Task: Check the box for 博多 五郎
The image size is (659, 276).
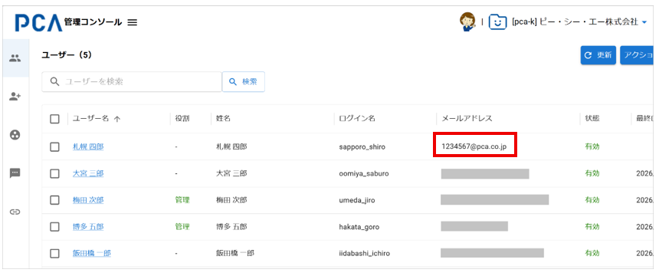Action: click(x=54, y=227)
